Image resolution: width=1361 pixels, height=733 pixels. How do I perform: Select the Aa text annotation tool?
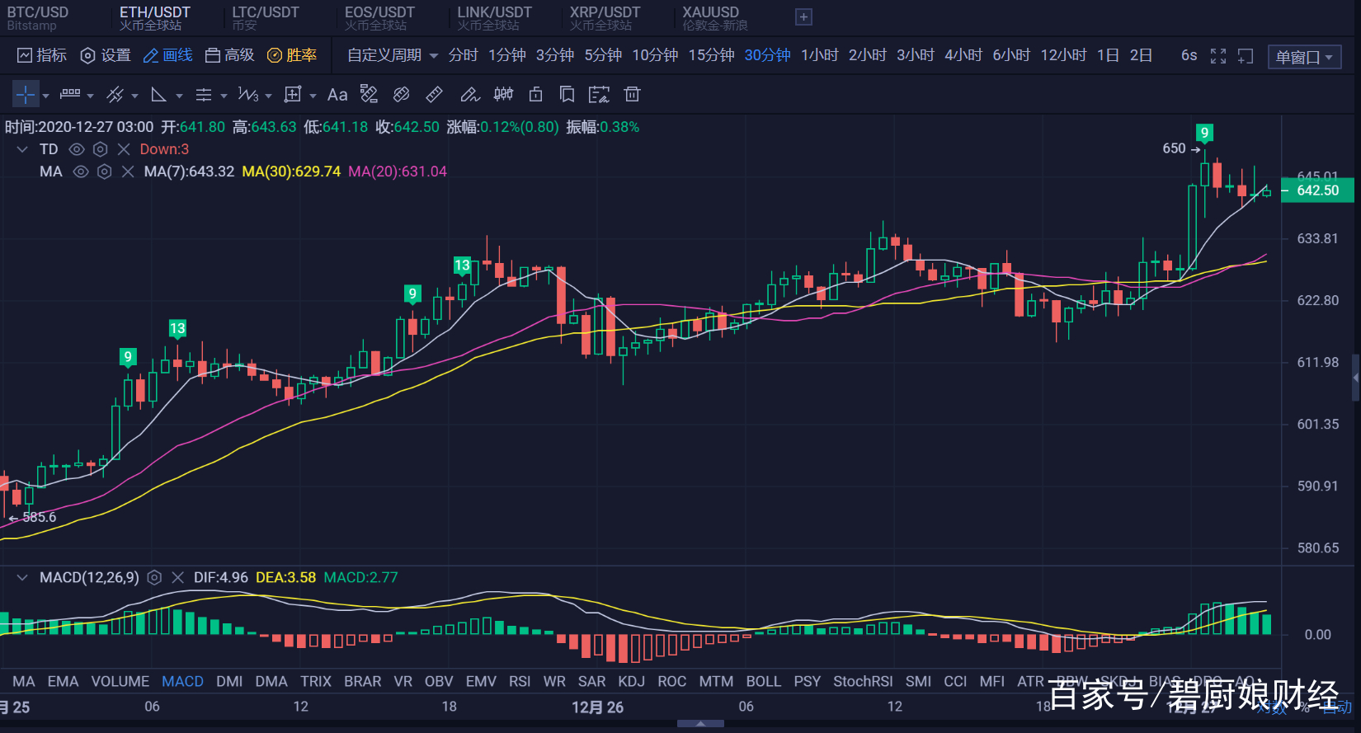pos(337,95)
